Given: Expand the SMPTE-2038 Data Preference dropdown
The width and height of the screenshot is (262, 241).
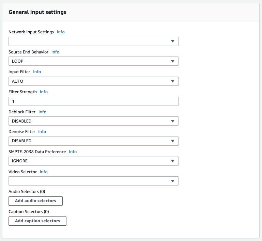Looking at the screenshot, I should (x=93, y=161).
